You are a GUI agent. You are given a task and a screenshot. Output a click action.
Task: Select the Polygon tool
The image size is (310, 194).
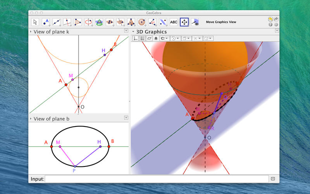78,22
